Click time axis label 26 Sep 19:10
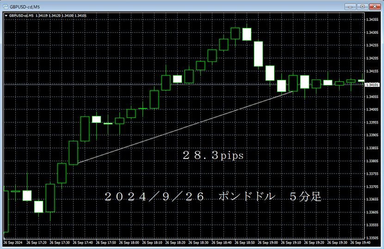384x249 pixels. 291,243
